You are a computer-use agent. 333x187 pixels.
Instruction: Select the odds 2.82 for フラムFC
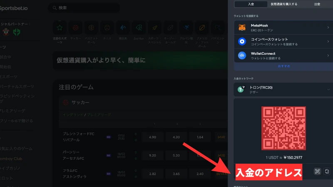152,174
